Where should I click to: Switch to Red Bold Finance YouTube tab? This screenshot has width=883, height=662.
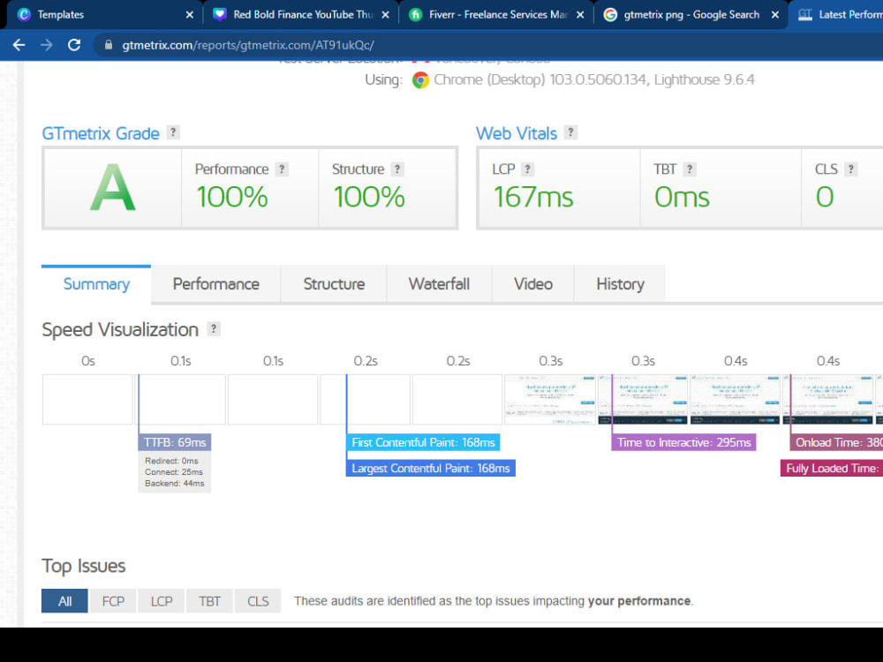point(301,15)
